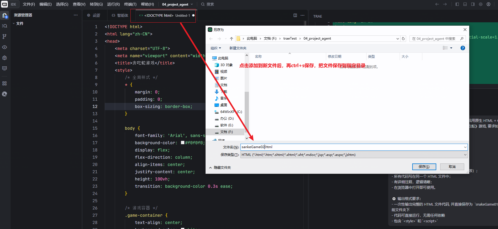Expand the 文件名 combo box dropdown
498x229 pixels.
pyautogui.click(x=465, y=147)
